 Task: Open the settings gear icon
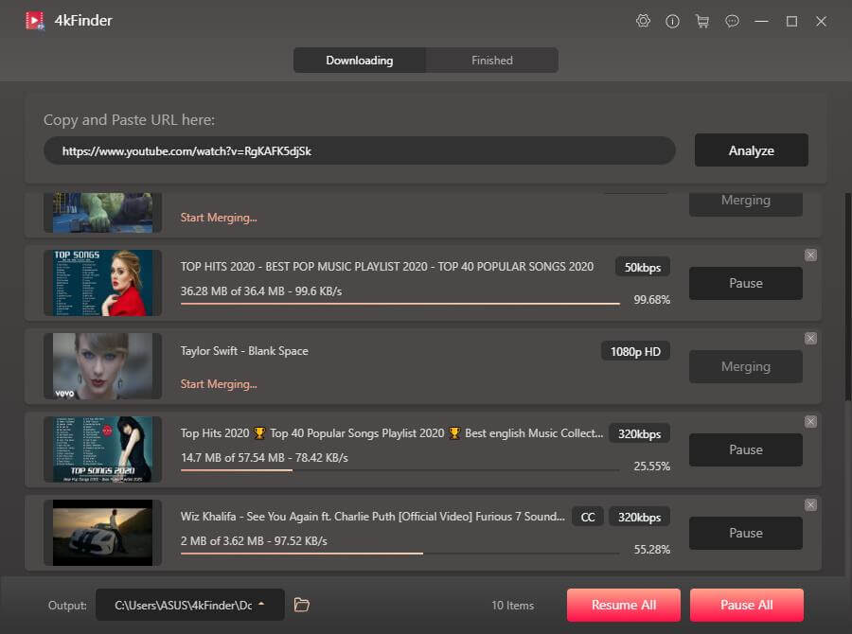(644, 21)
